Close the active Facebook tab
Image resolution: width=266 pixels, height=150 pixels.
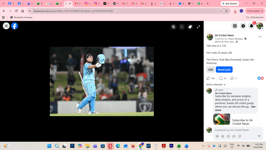(70, 3)
